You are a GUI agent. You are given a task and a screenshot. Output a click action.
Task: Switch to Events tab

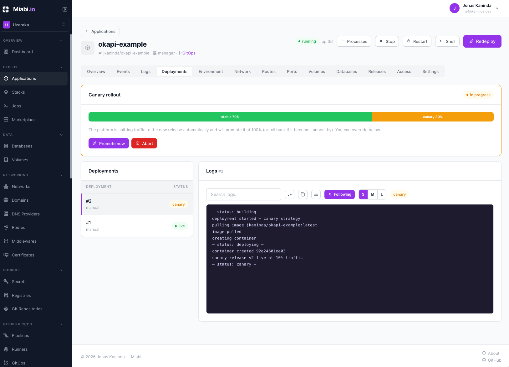123,71
